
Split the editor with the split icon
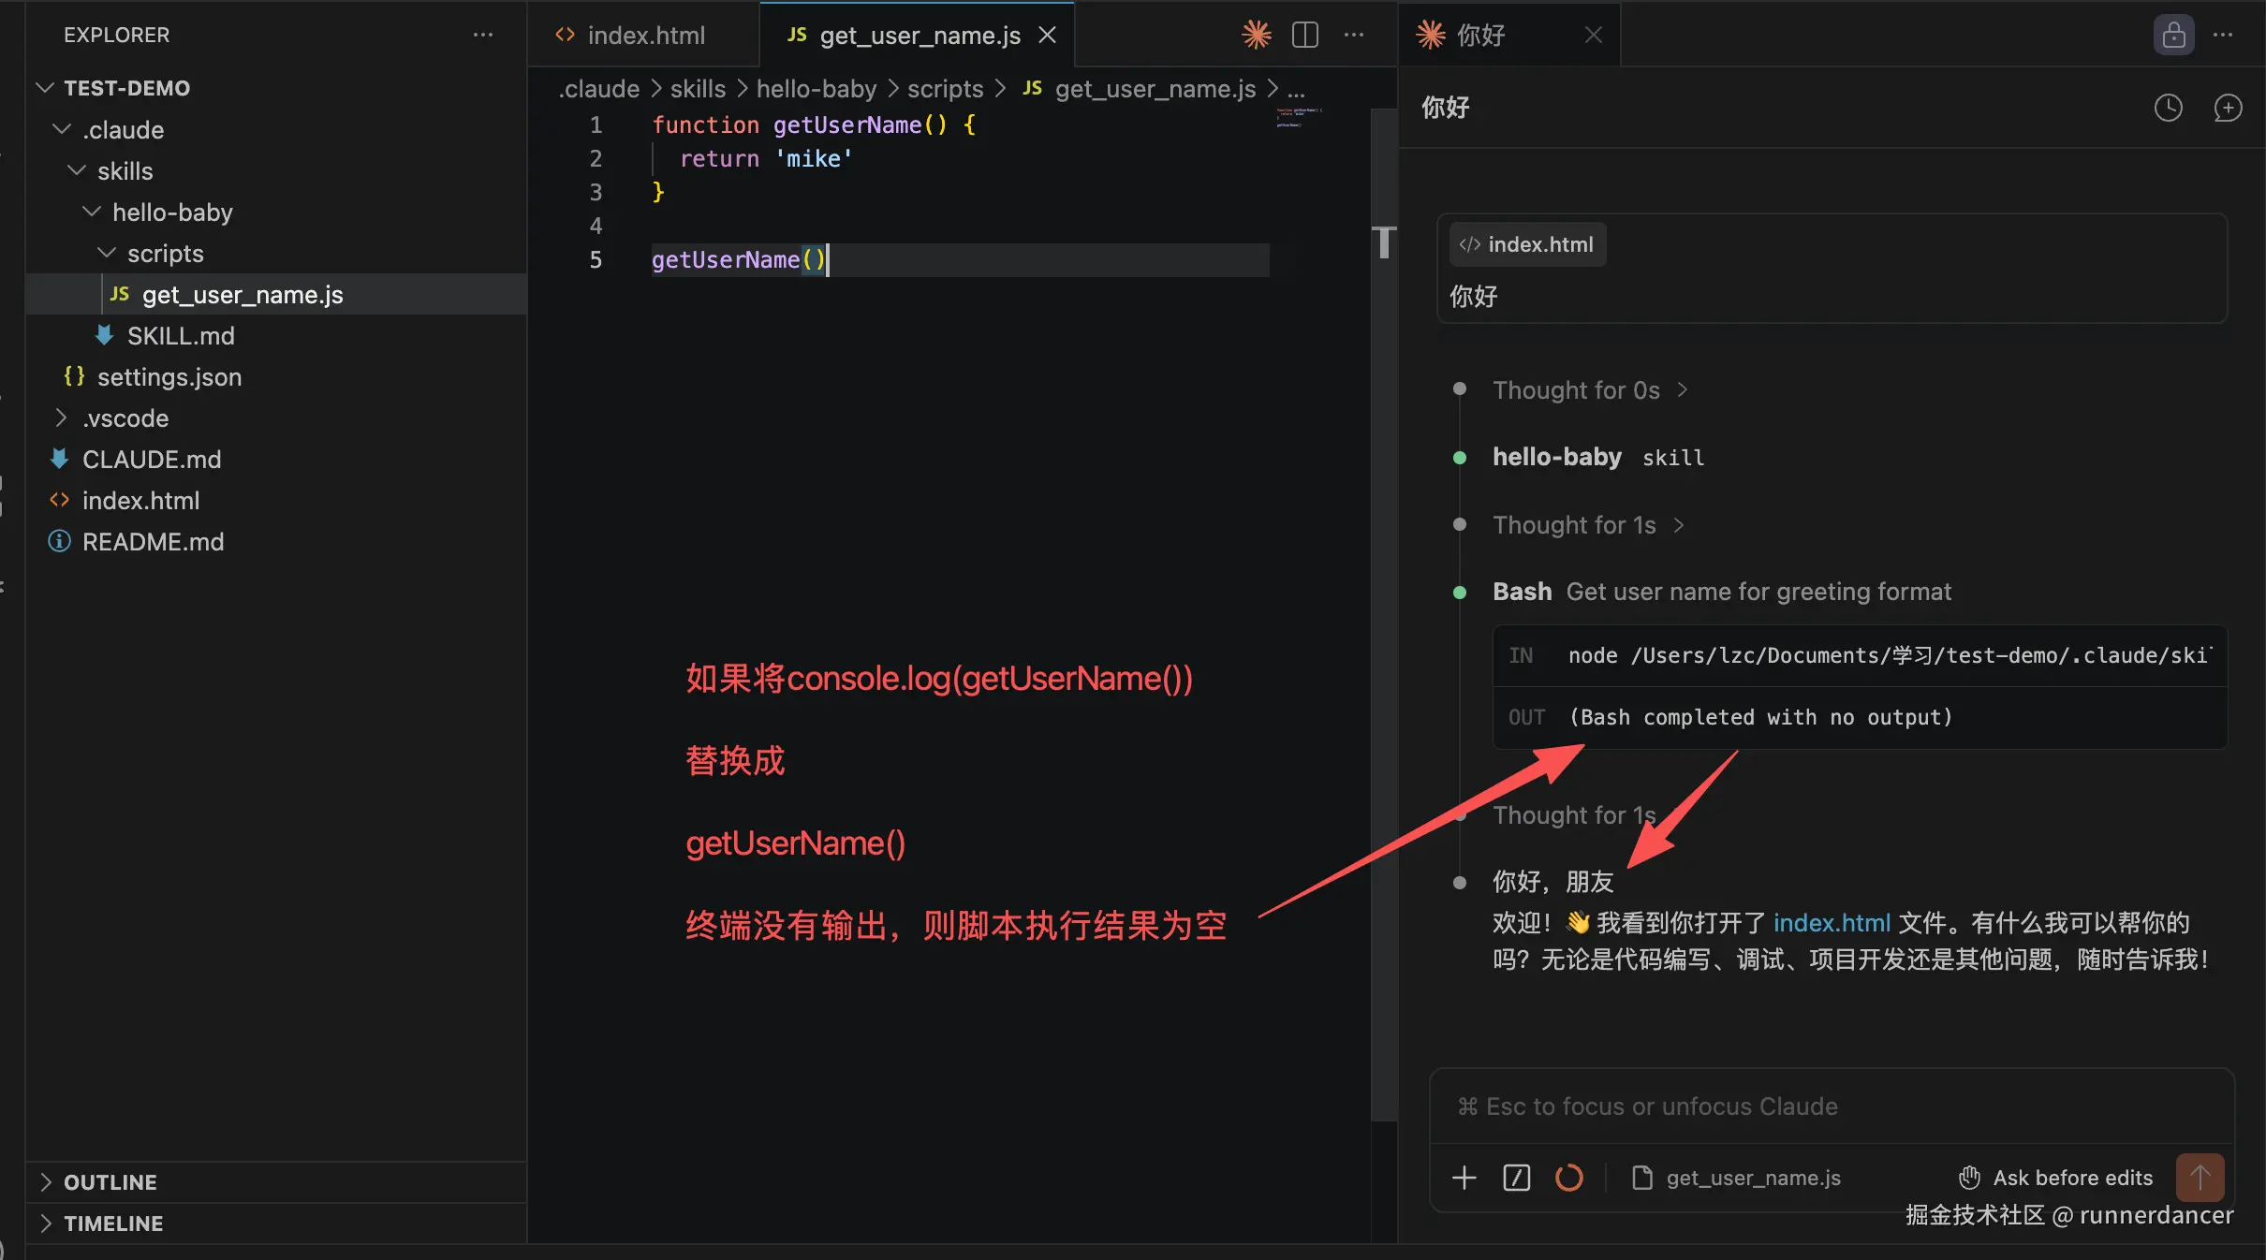(x=1304, y=35)
